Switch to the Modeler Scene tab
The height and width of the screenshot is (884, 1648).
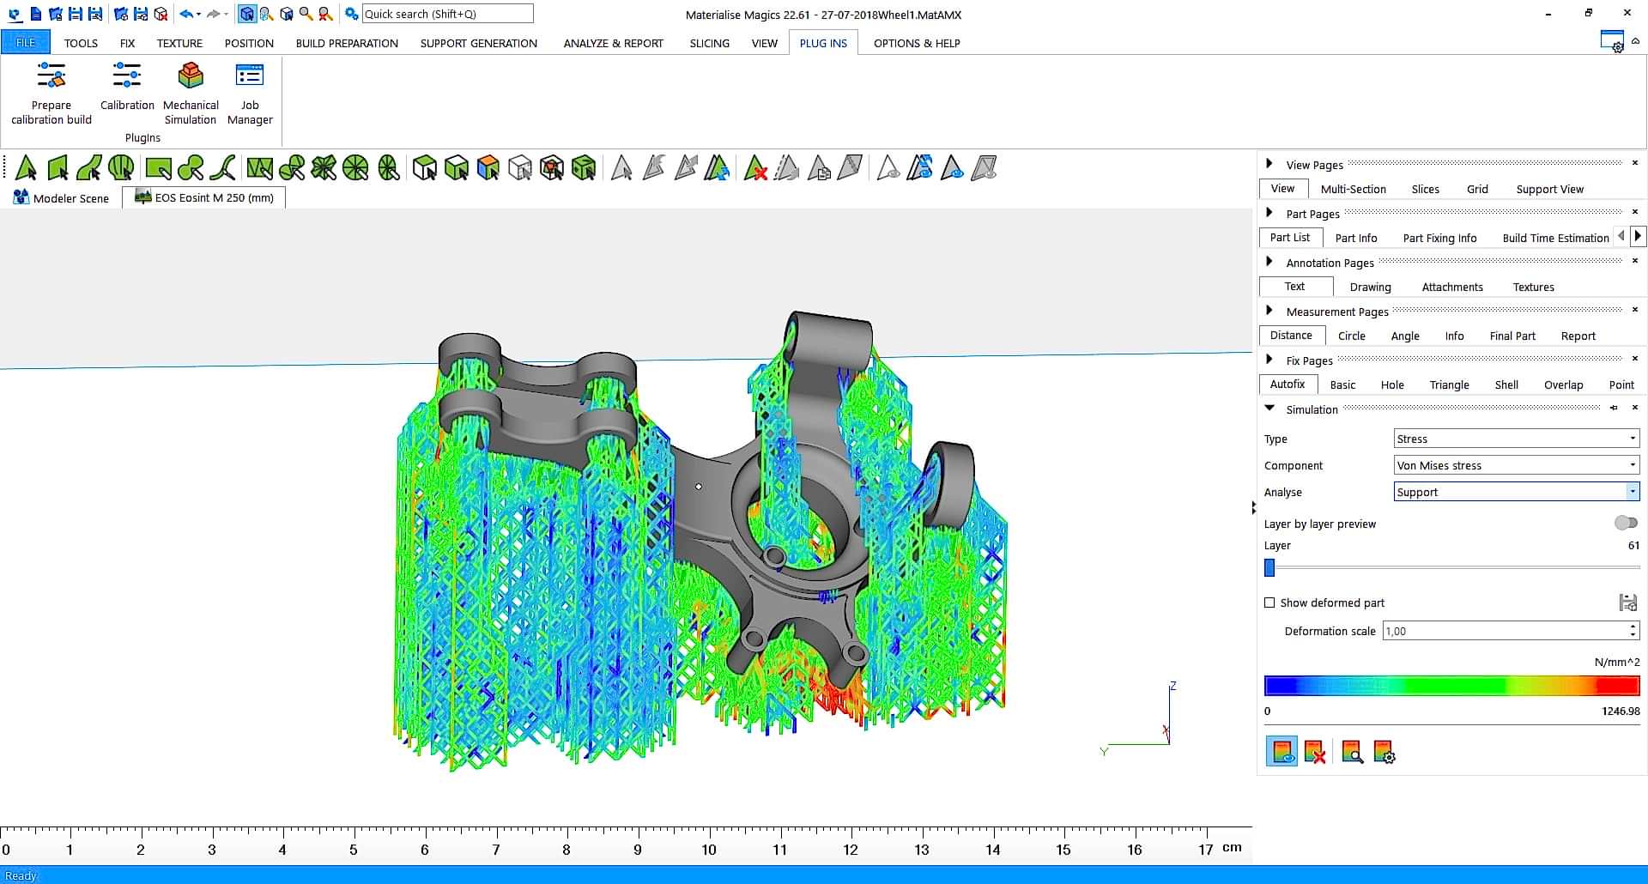(x=62, y=198)
